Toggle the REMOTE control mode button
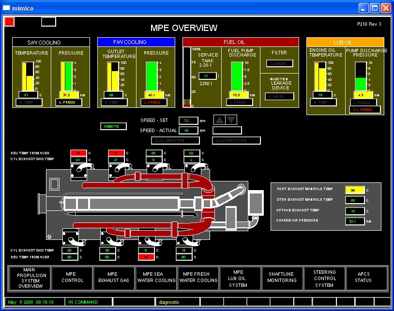This screenshot has width=394, height=311. (113, 126)
